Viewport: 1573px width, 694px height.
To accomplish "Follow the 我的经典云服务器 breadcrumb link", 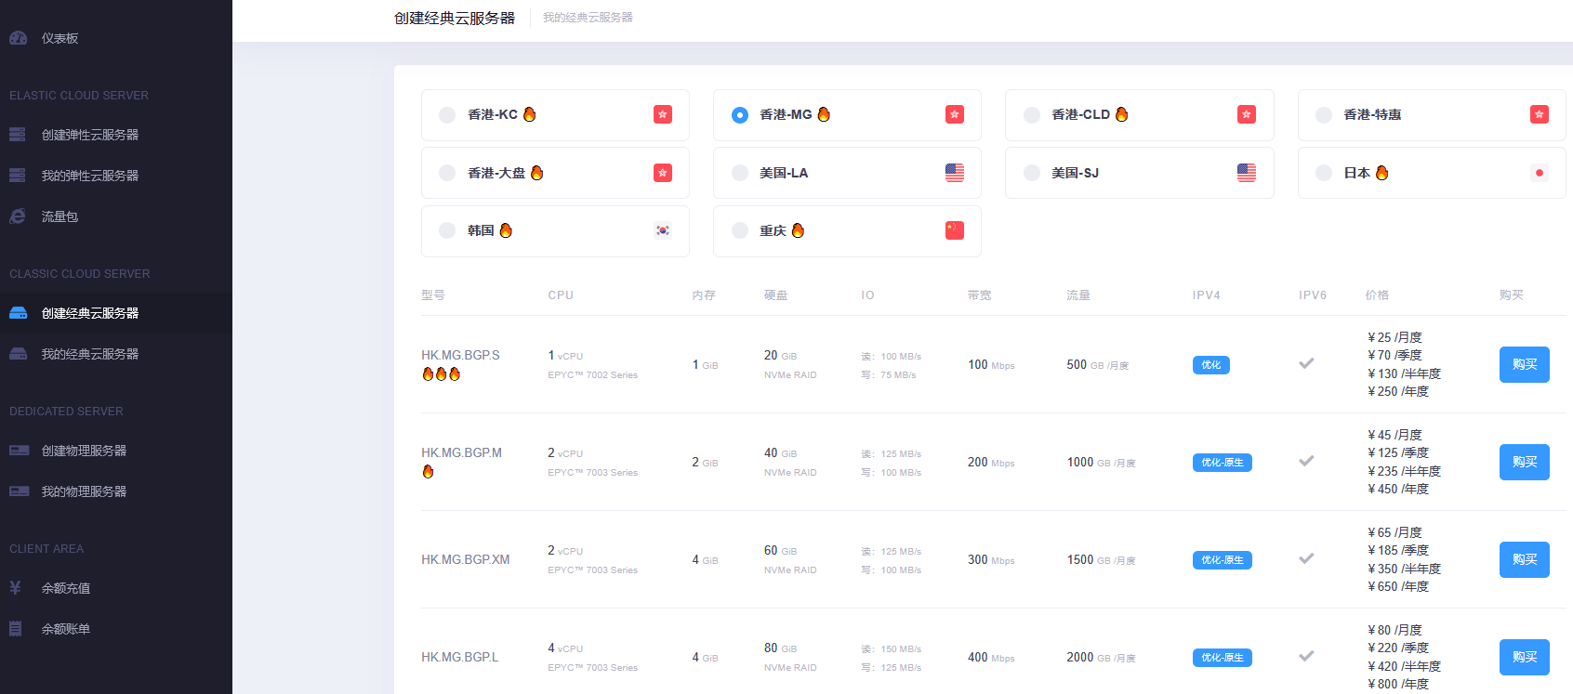I will (x=588, y=18).
